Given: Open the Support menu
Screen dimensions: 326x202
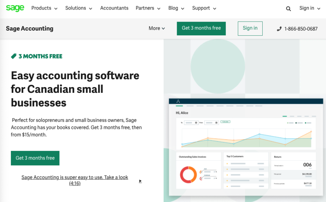Looking at the screenshot, I should point(204,8).
